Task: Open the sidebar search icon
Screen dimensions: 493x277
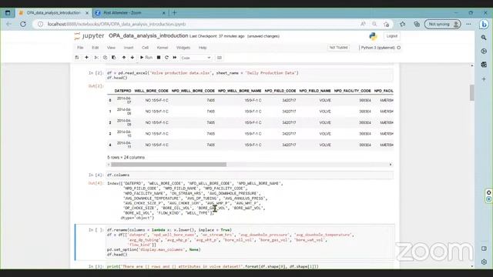Action: pyautogui.click(x=484, y=38)
